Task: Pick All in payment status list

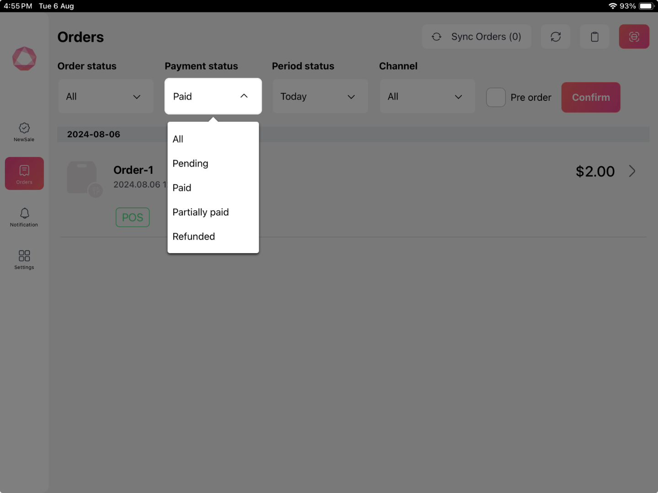Action: 178,139
